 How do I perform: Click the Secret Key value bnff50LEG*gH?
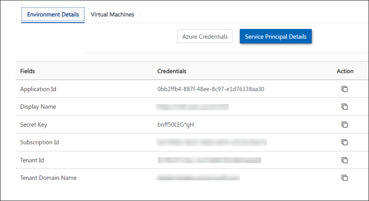pyautogui.click(x=175, y=125)
